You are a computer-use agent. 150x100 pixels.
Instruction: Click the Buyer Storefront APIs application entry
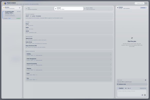click(35, 46)
